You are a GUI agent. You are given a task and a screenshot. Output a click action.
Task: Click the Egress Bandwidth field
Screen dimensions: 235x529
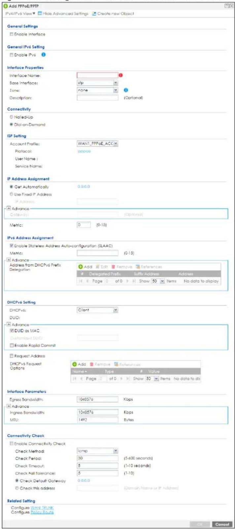97,399
